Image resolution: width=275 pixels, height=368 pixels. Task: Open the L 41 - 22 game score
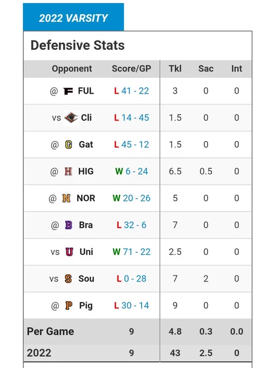point(131,91)
